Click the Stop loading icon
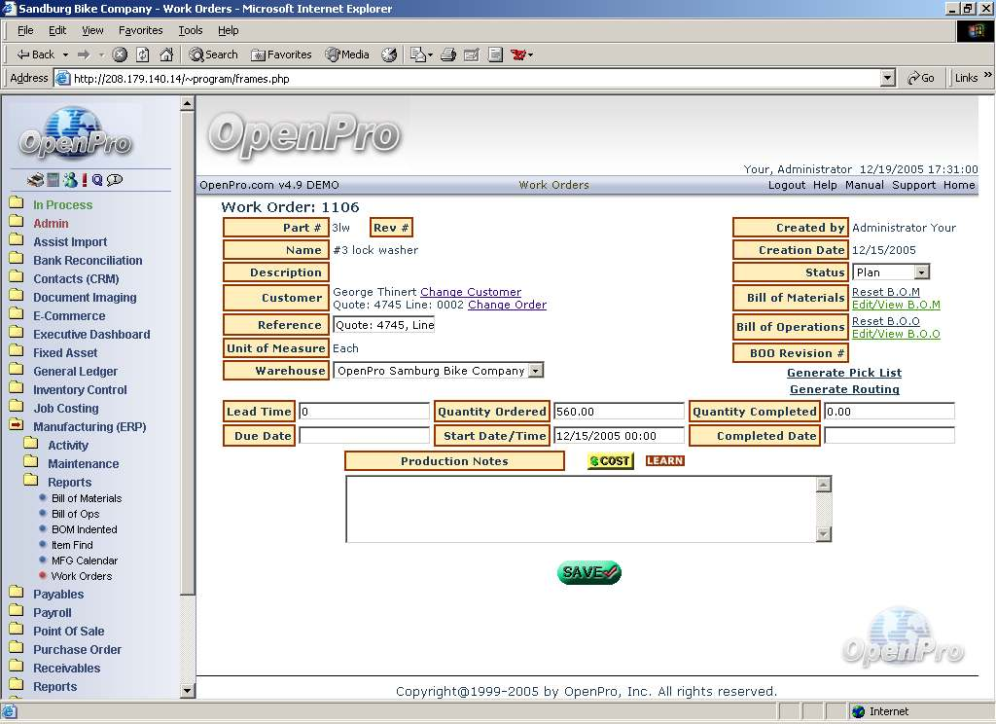 point(120,54)
